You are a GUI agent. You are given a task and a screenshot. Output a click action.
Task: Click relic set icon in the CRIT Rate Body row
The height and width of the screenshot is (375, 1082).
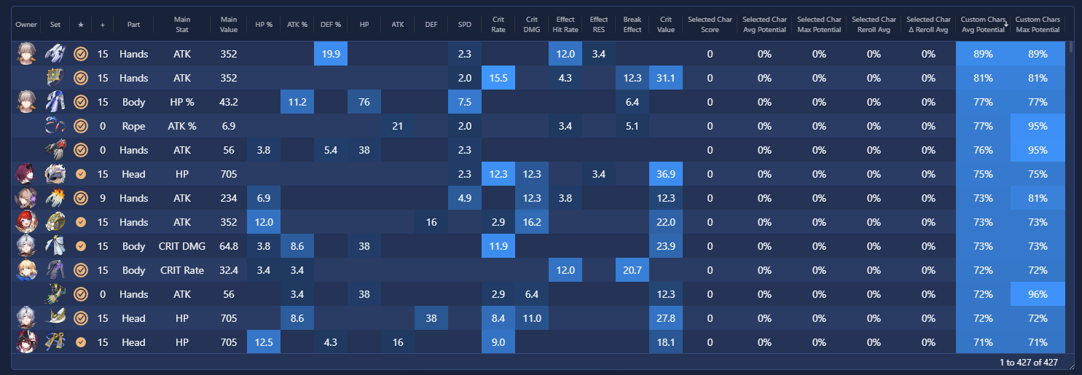click(x=55, y=270)
